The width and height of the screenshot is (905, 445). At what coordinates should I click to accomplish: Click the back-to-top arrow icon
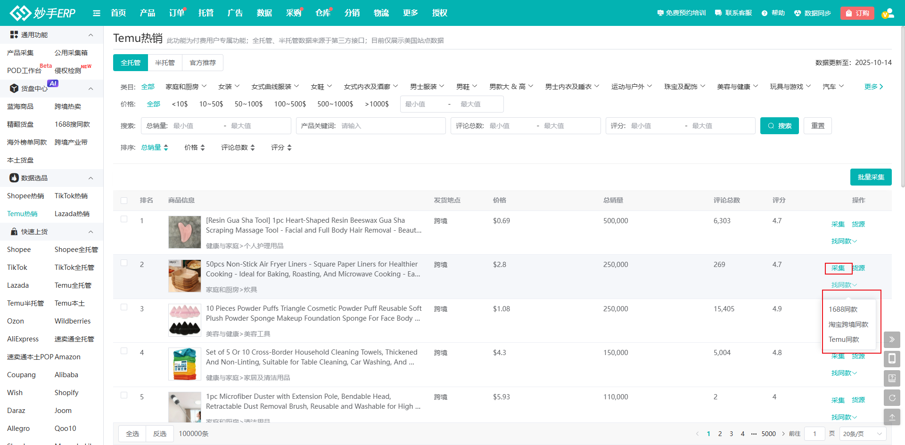[892, 417]
